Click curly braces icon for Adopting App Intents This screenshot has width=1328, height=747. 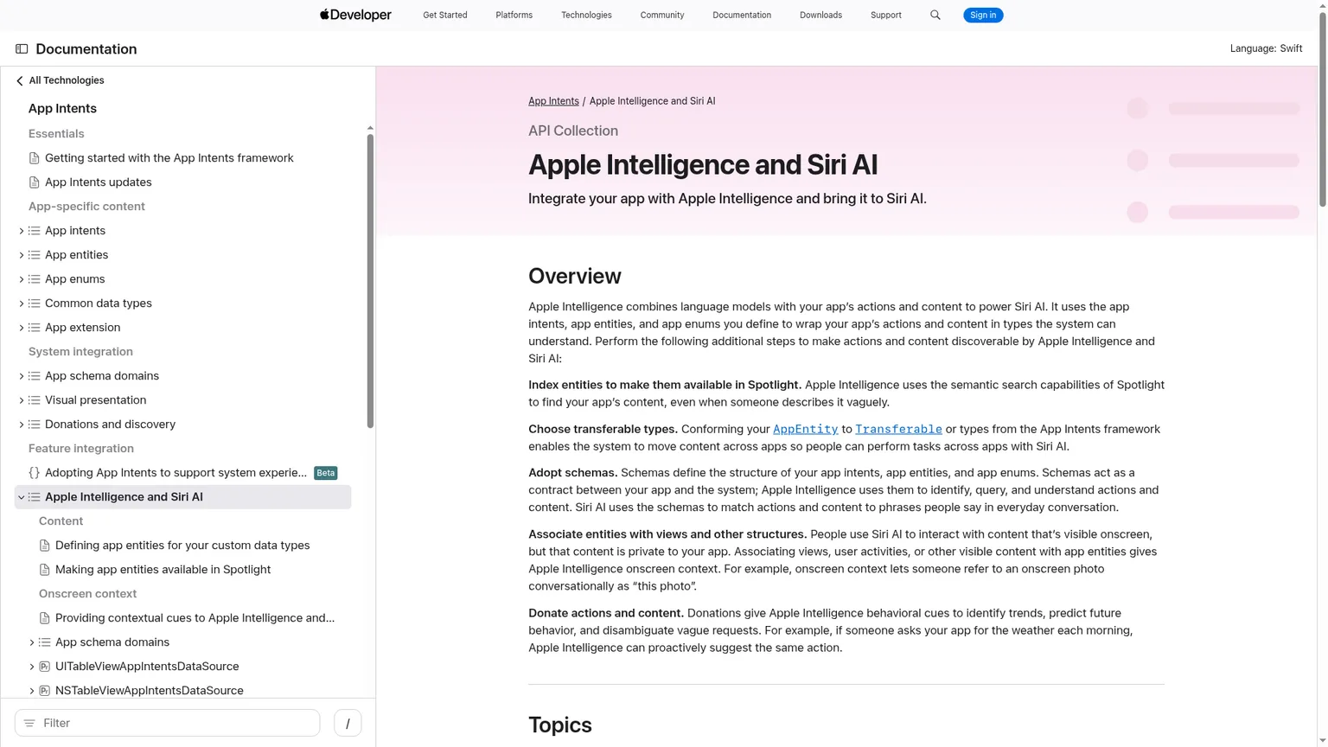[x=35, y=473]
